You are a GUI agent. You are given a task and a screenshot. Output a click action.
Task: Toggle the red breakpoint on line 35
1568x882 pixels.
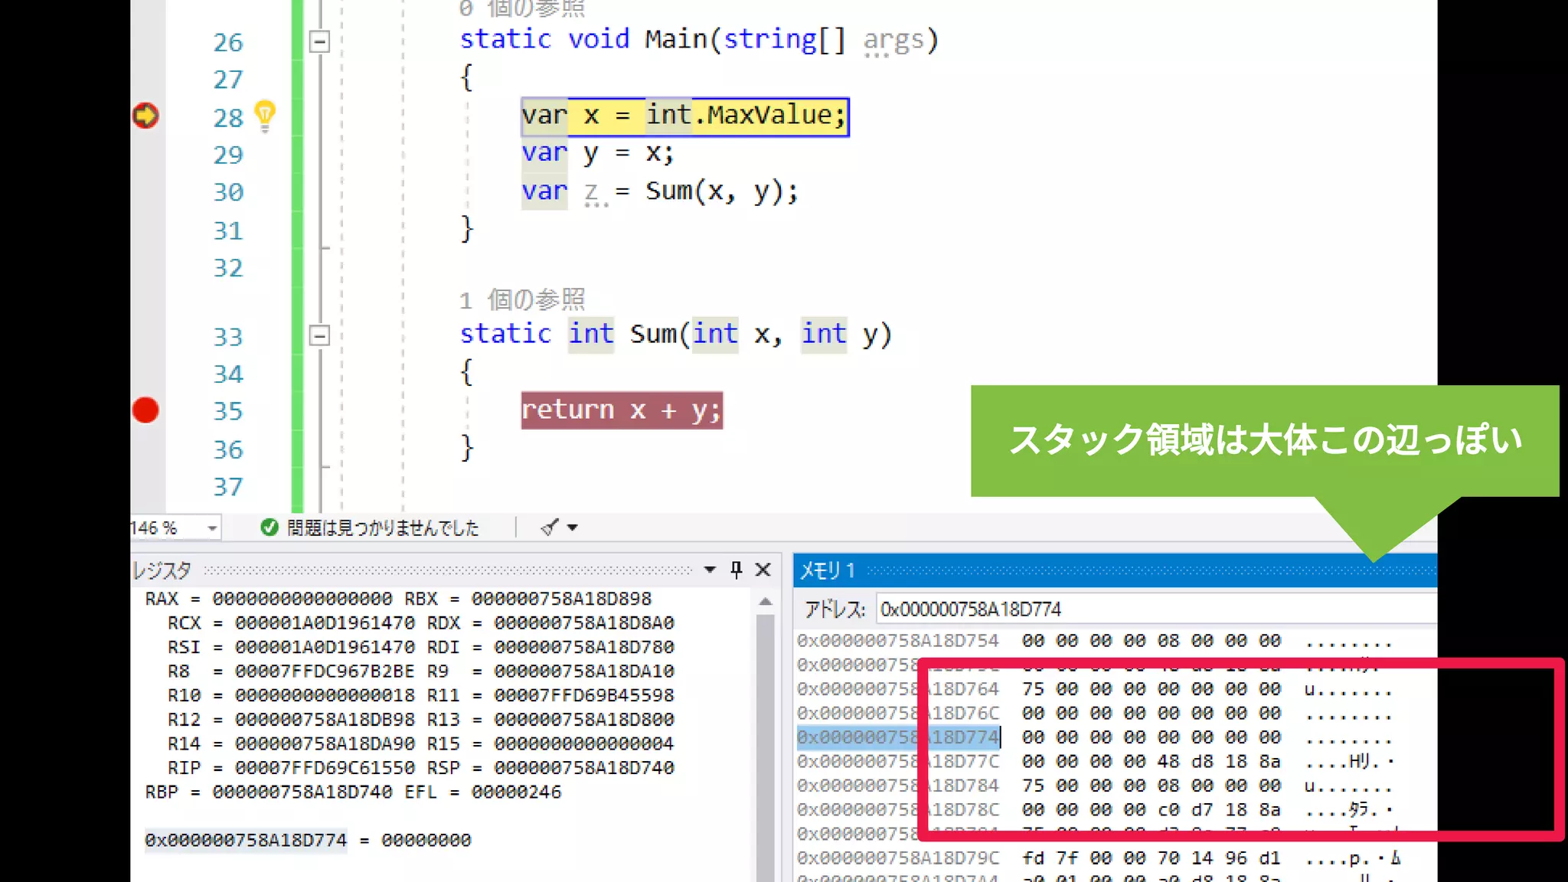tap(145, 410)
